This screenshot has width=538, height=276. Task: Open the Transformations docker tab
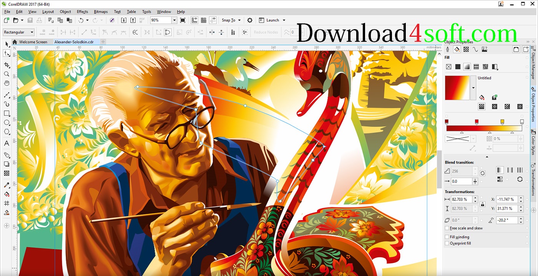pos(533,180)
